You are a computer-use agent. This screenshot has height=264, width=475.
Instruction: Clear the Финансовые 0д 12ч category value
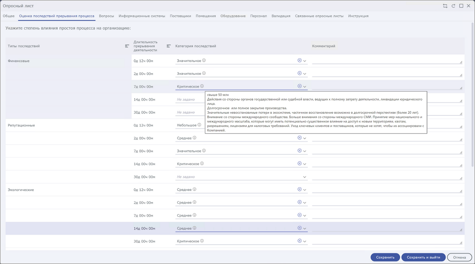299,60
